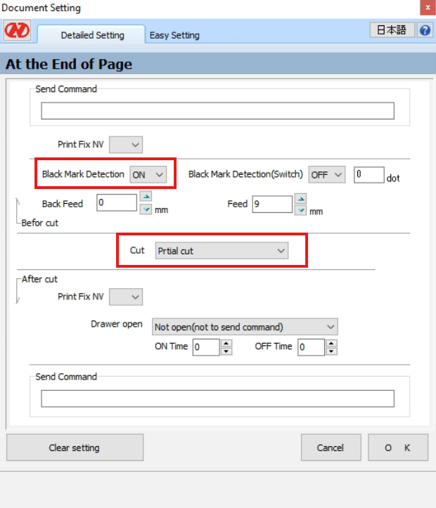Switch to the Easy Setting tab
This screenshot has width=436, height=508.
pos(174,35)
